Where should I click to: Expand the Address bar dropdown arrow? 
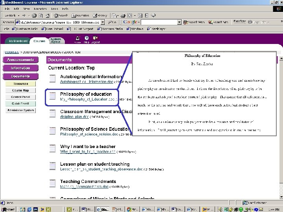coord(103,22)
